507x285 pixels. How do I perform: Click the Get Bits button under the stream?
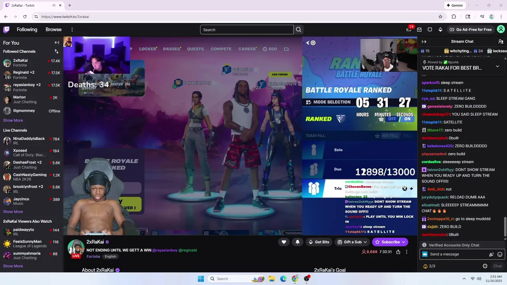pyautogui.click(x=319, y=242)
